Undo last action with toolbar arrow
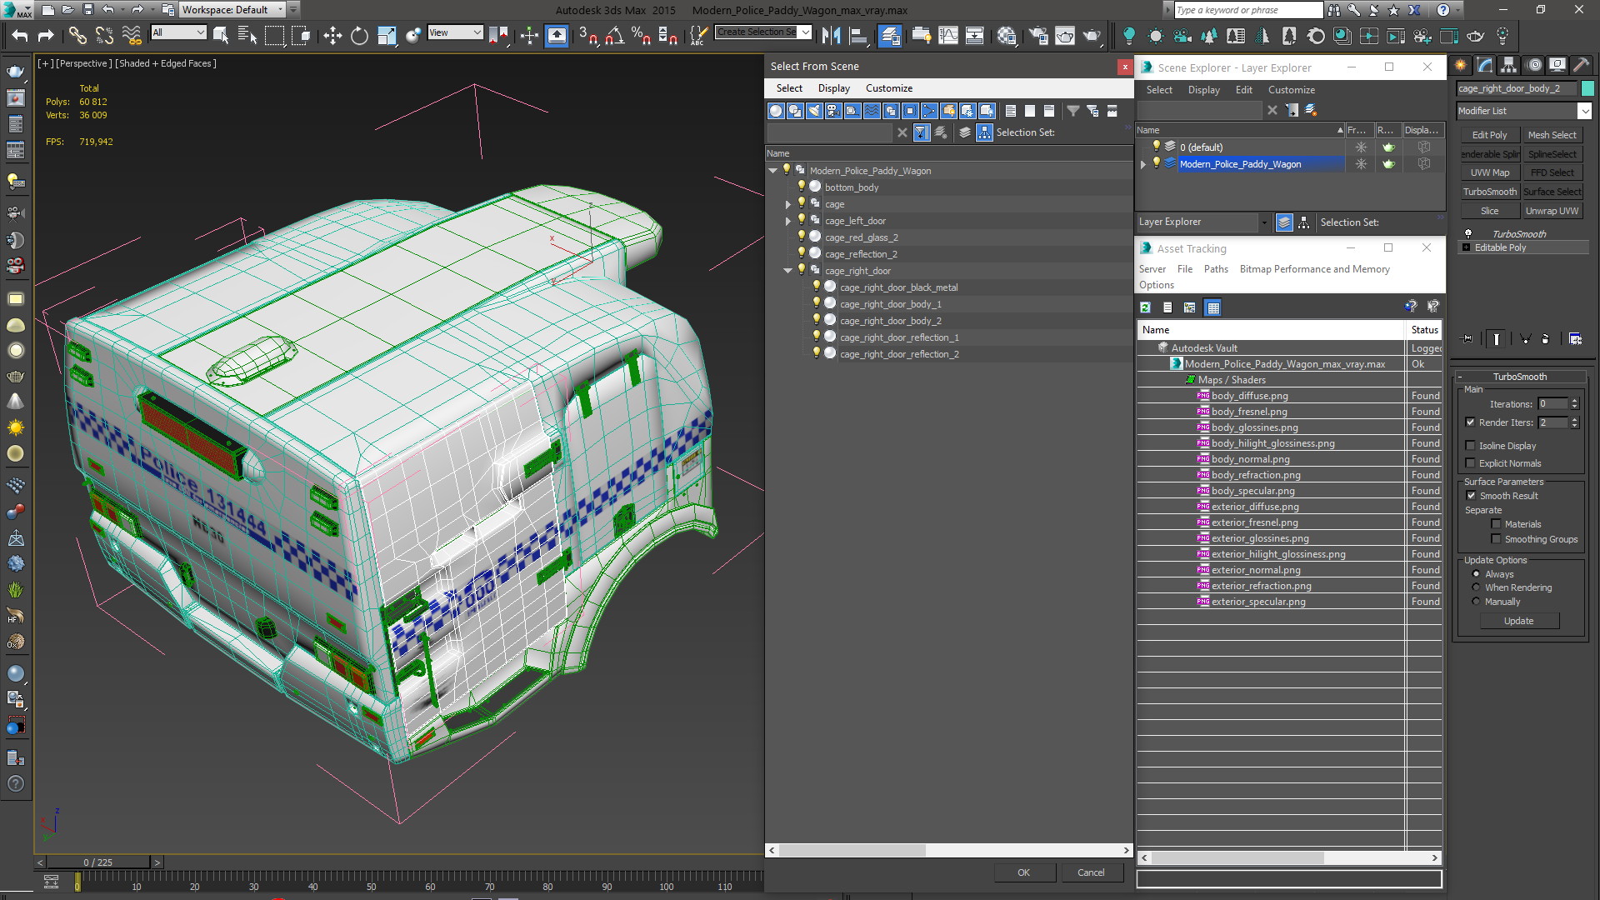The width and height of the screenshot is (1600, 900). 20,35
